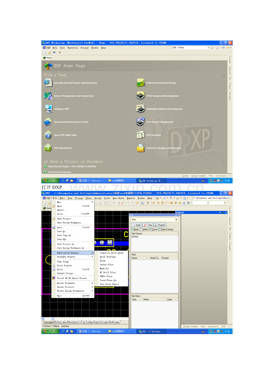The height and width of the screenshot is (387, 274).
Task: Select Open Project... in File menu
Action: 73,218
